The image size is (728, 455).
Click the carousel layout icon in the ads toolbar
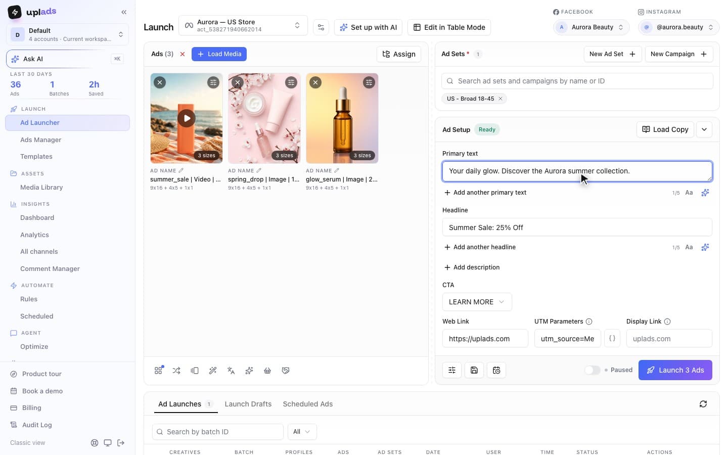pos(195,371)
